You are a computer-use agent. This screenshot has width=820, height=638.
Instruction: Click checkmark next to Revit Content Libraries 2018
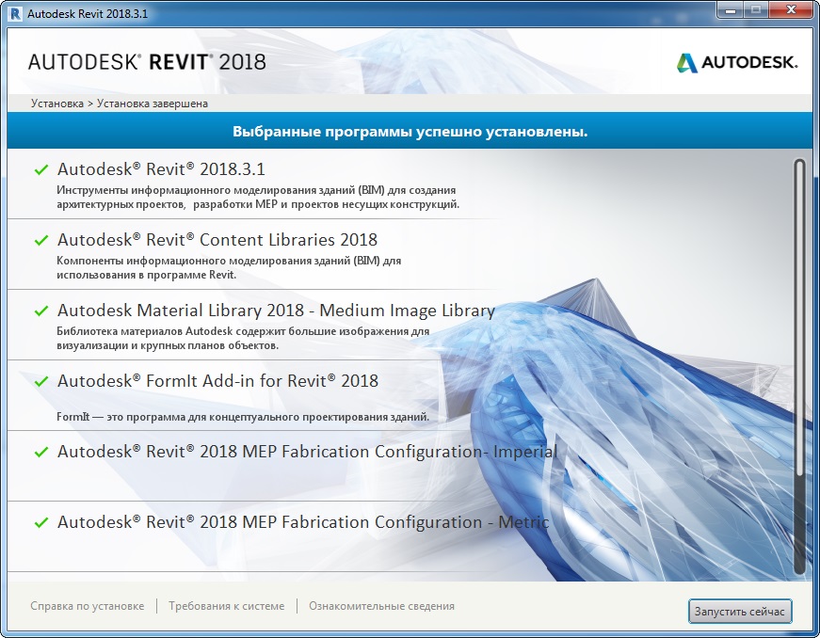(x=40, y=241)
